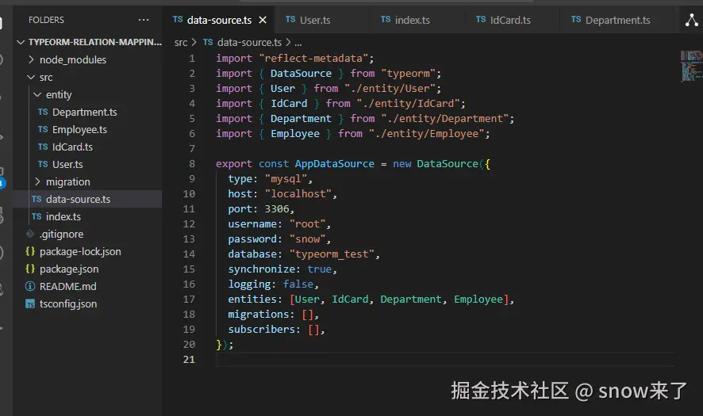The height and width of the screenshot is (416, 703).
Task: Click "./entity/Department" import path
Action: tap(445, 119)
